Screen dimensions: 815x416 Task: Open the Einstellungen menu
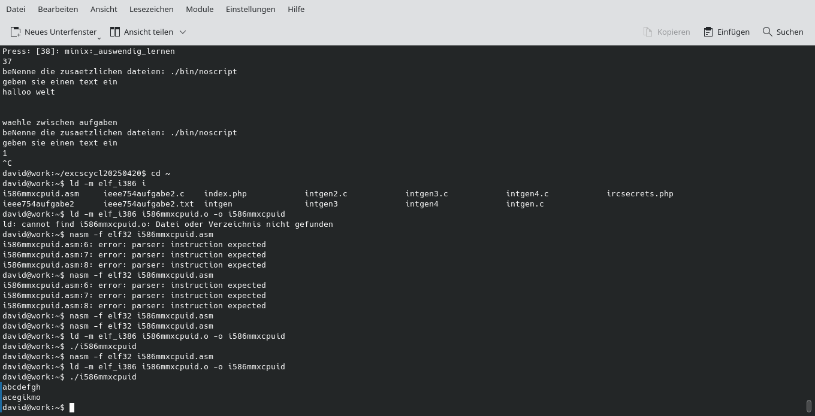(250, 9)
